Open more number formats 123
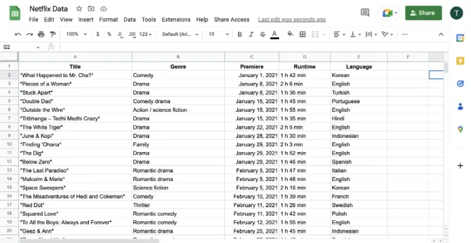The height and width of the screenshot is (243, 471). click(145, 34)
